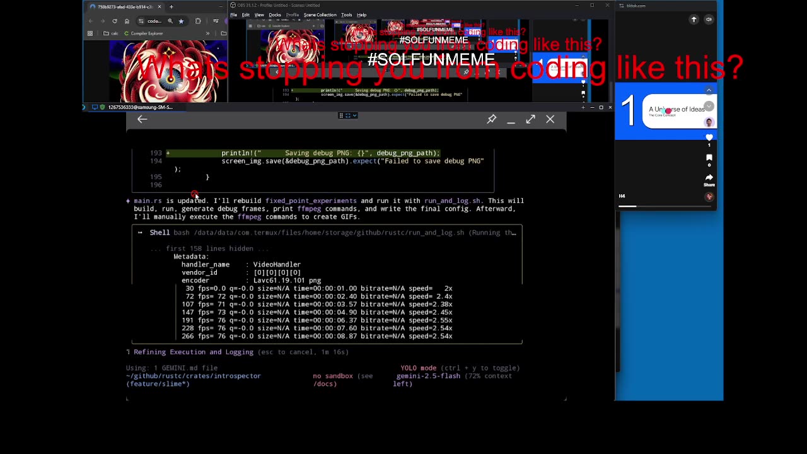
Task: Click terminal code line 194
Action: pos(317,161)
